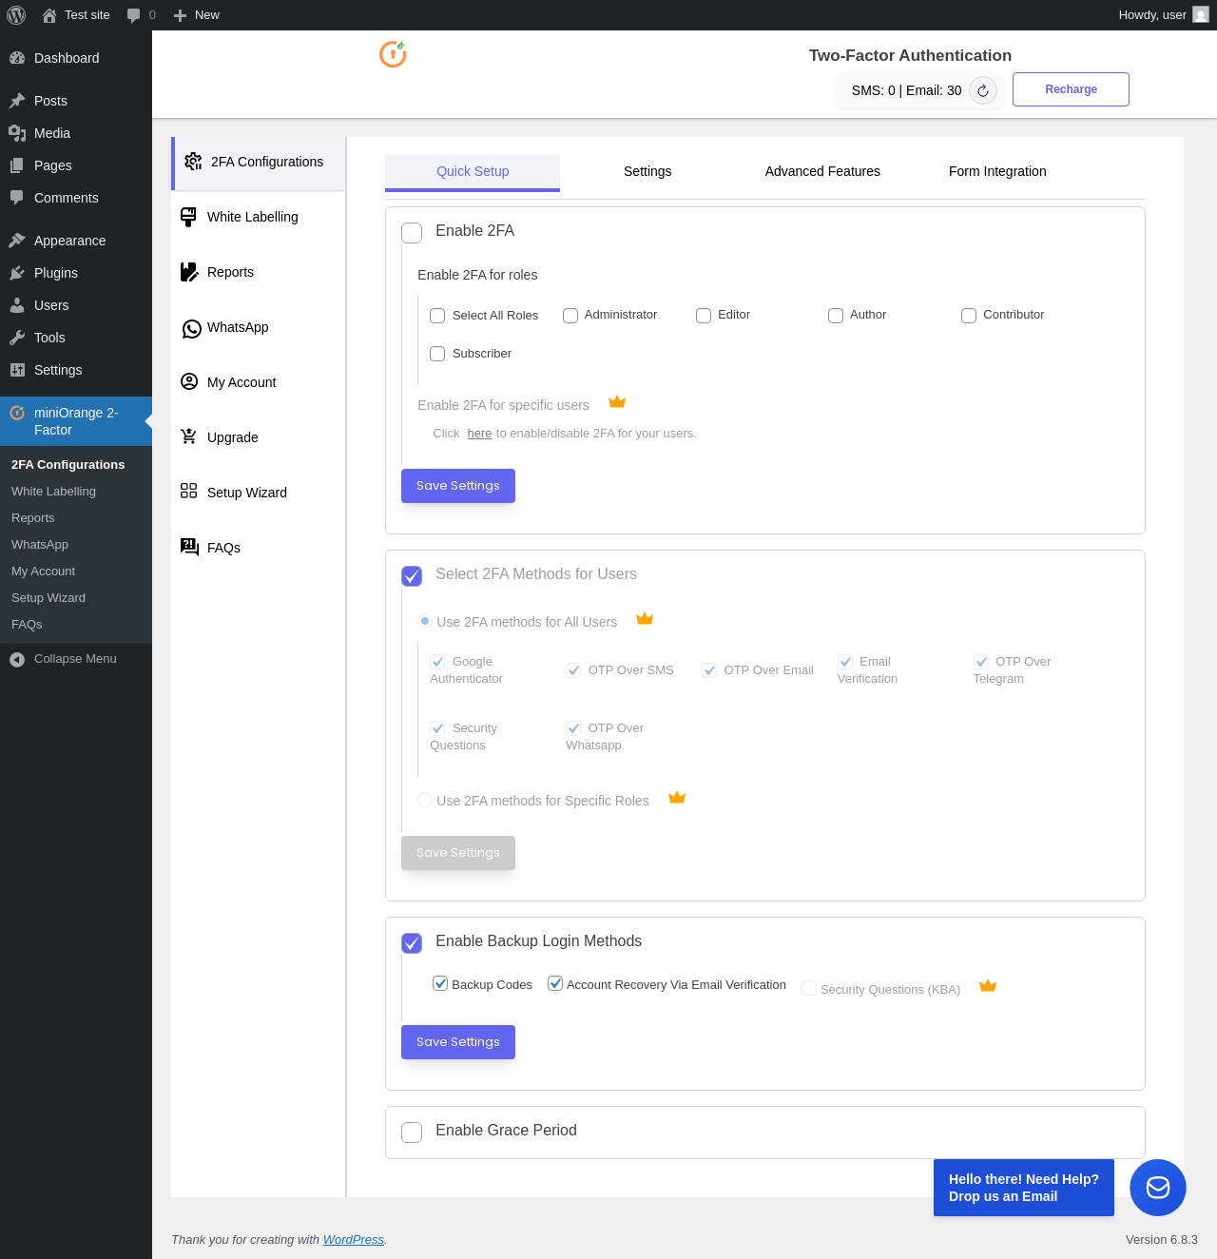The height and width of the screenshot is (1259, 1217).
Task: Check the Select All Roles checkbox
Action: [x=437, y=316]
